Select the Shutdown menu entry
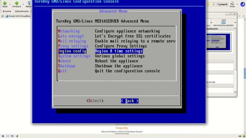 tap(66, 66)
